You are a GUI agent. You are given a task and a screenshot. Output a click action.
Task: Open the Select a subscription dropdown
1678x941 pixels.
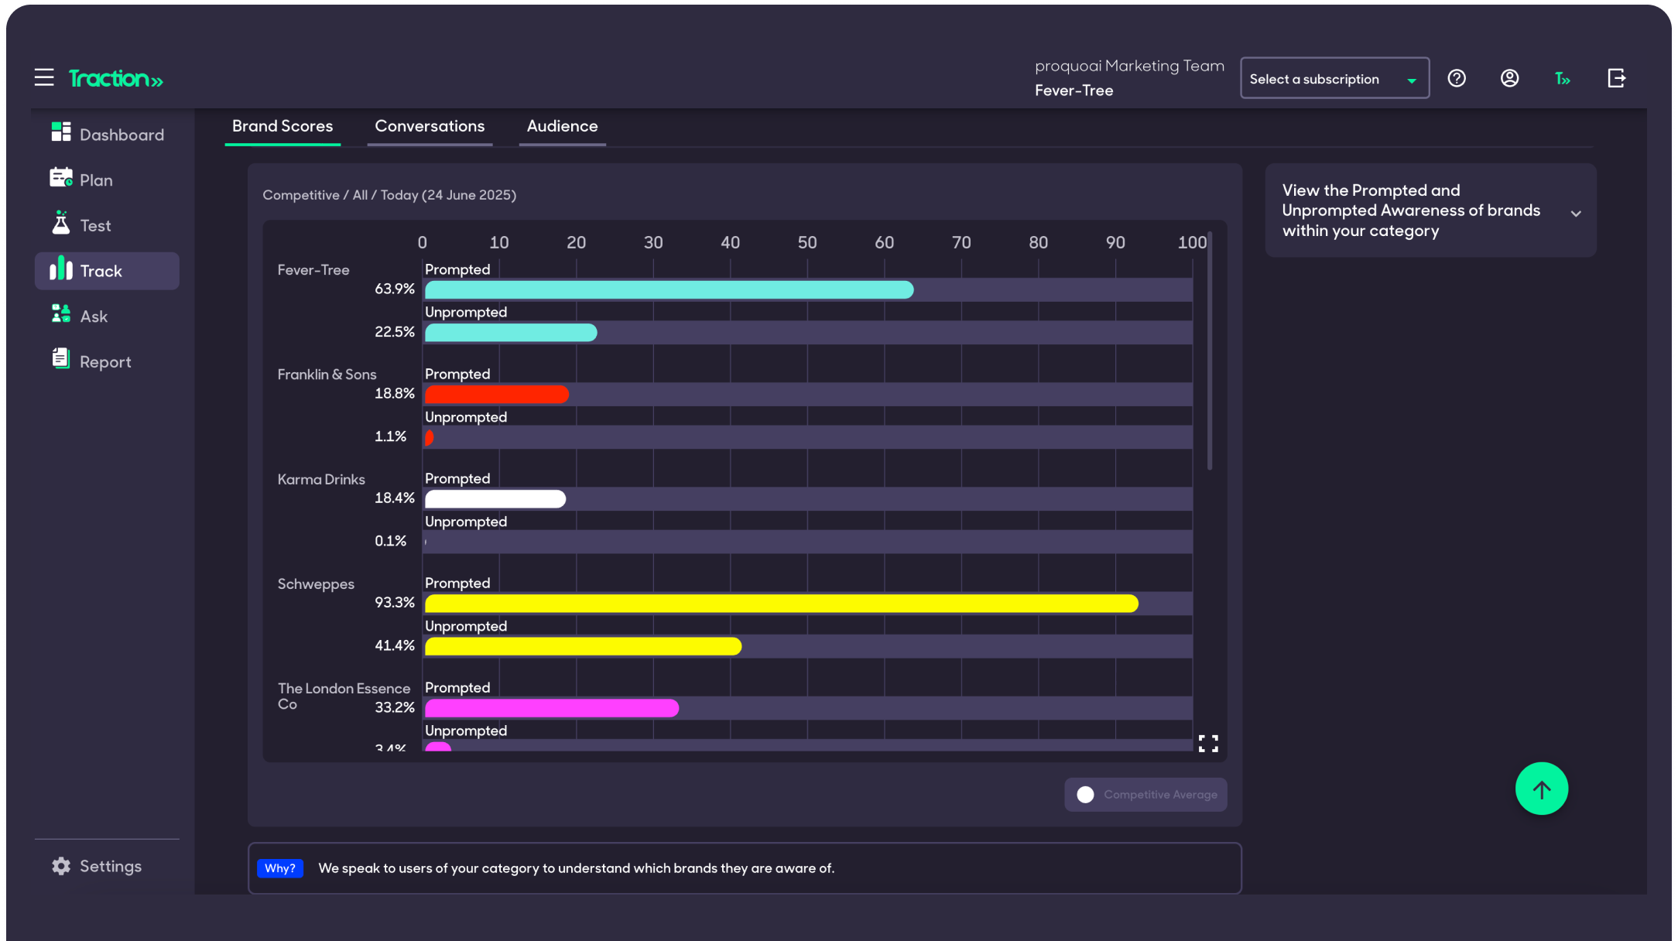pos(1334,78)
